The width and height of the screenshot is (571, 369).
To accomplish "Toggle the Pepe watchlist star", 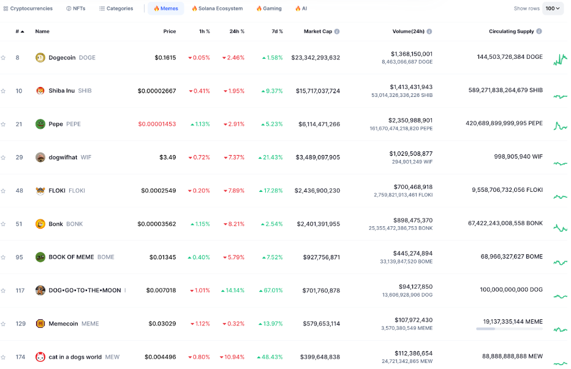I will [x=3, y=124].
